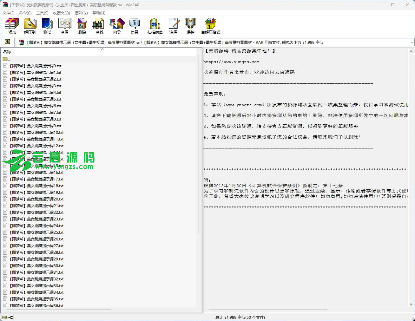Run the Test (测试) archive tool
The width and height of the screenshot is (415, 321).
point(47,26)
